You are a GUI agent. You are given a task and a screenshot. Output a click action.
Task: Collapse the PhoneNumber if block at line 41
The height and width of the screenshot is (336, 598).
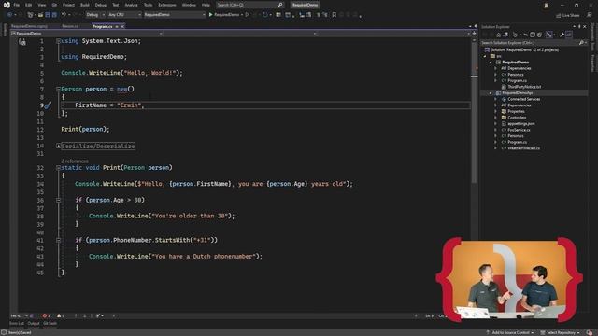58,241
